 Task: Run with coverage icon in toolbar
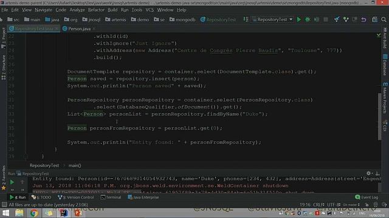click(317, 19)
